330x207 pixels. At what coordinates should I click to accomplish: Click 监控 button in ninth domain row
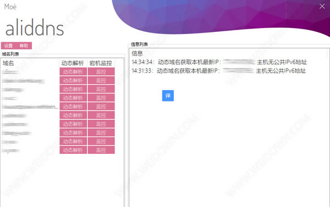[x=101, y=142]
